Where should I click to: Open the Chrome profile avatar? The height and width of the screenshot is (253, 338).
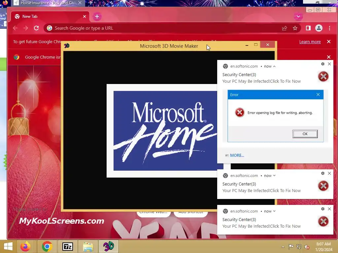(319, 28)
